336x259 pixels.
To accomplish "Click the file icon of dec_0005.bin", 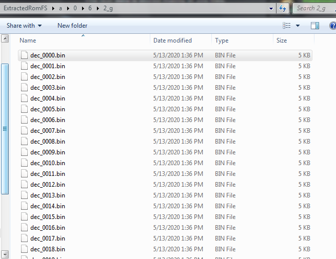I will point(24,109).
